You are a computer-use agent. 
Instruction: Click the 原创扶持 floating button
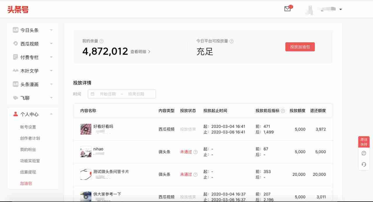pos(364,142)
